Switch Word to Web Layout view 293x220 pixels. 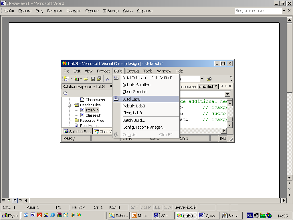coord(9,200)
